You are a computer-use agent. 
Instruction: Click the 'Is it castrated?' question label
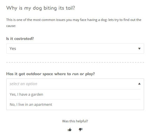[20, 39]
